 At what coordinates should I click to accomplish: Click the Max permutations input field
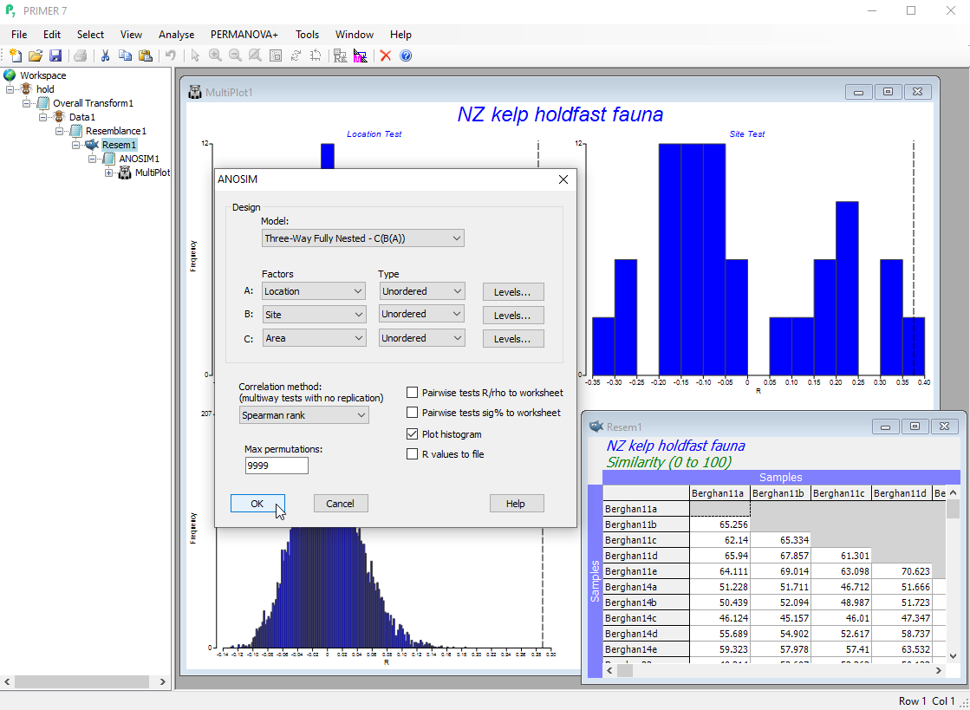[x=277, y=466]
